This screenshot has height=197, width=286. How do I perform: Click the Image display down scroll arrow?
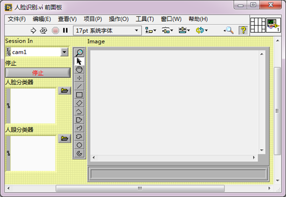(262, 150)
